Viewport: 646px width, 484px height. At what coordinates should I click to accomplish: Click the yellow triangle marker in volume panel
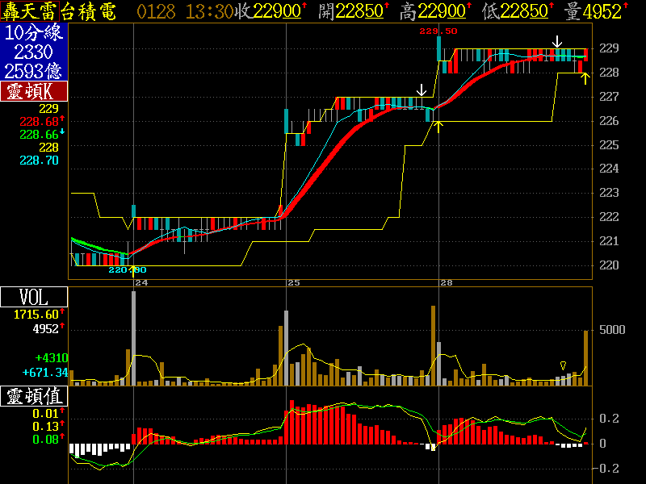(x=563, y=366)
